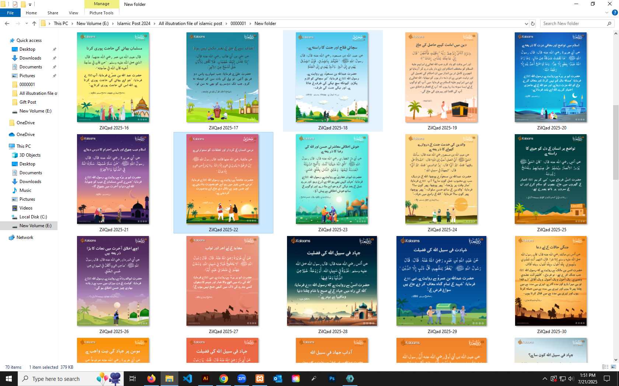
Task: Select thumbnail ZilQad 2025-16
Action: tap(113, 77)
